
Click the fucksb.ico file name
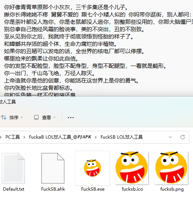click(x=132, y=189)
